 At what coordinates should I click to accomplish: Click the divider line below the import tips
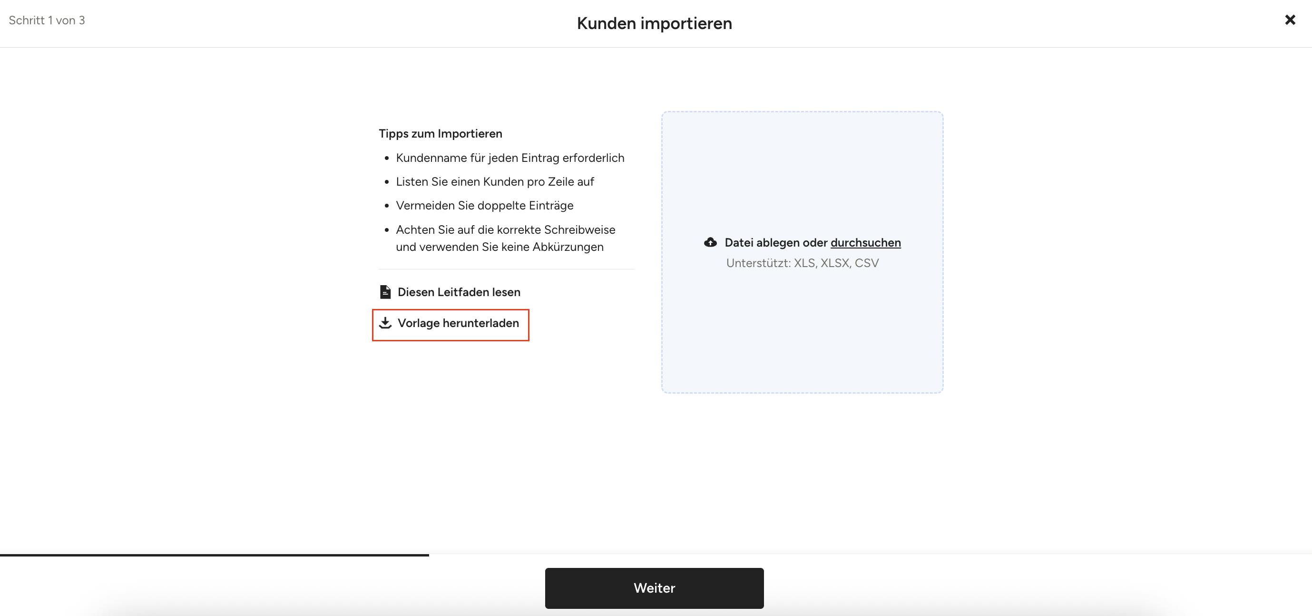[x=506, y=269]
